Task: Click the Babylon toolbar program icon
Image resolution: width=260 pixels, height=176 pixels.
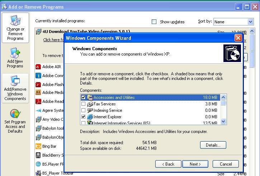Action: pyautogui.click(x=38, y=128)
